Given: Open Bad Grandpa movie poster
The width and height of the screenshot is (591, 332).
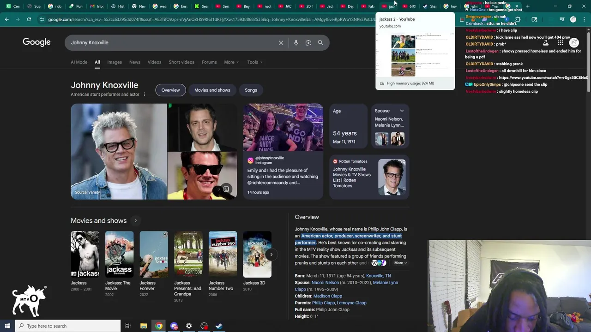Looking at the screenshot, I should point(188,254).
